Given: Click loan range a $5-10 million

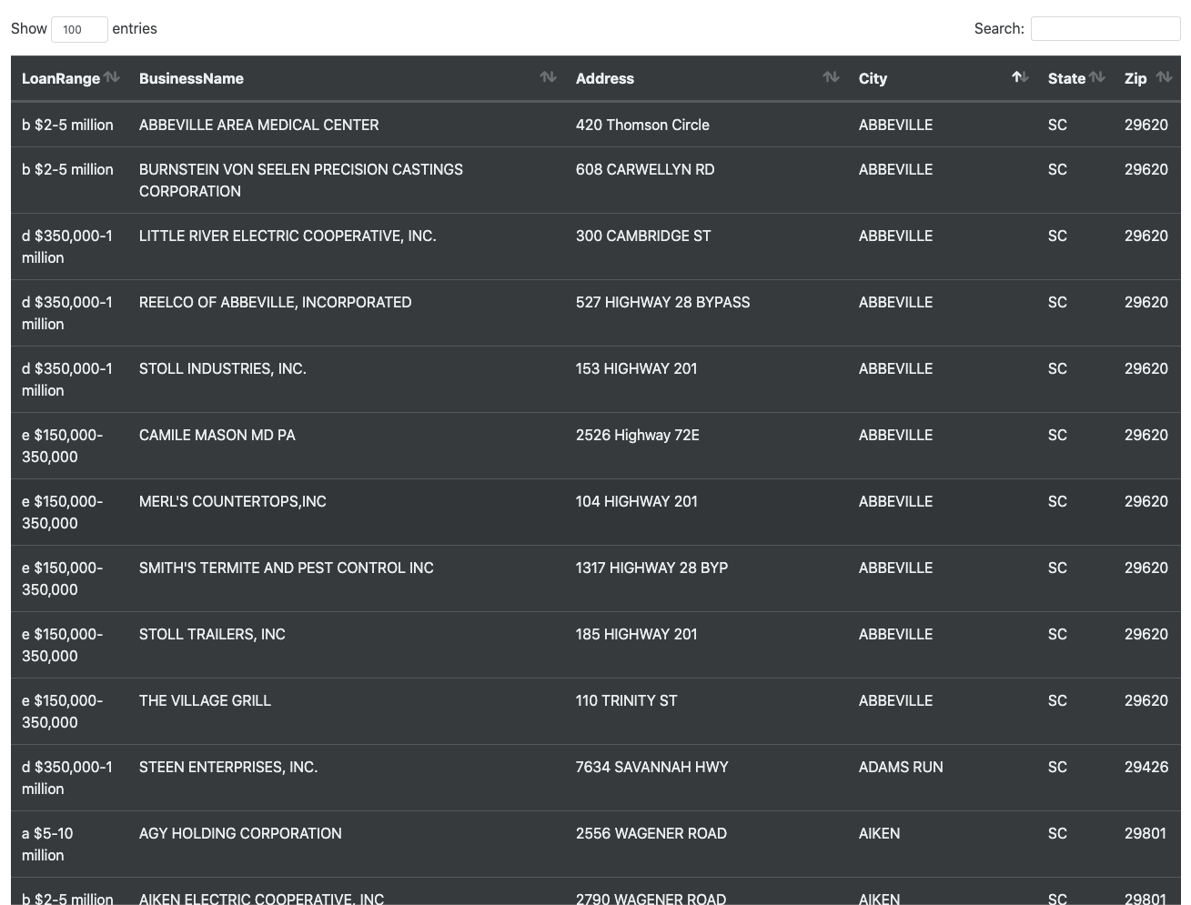Looking at the screenshot, I should click(47, 844).
